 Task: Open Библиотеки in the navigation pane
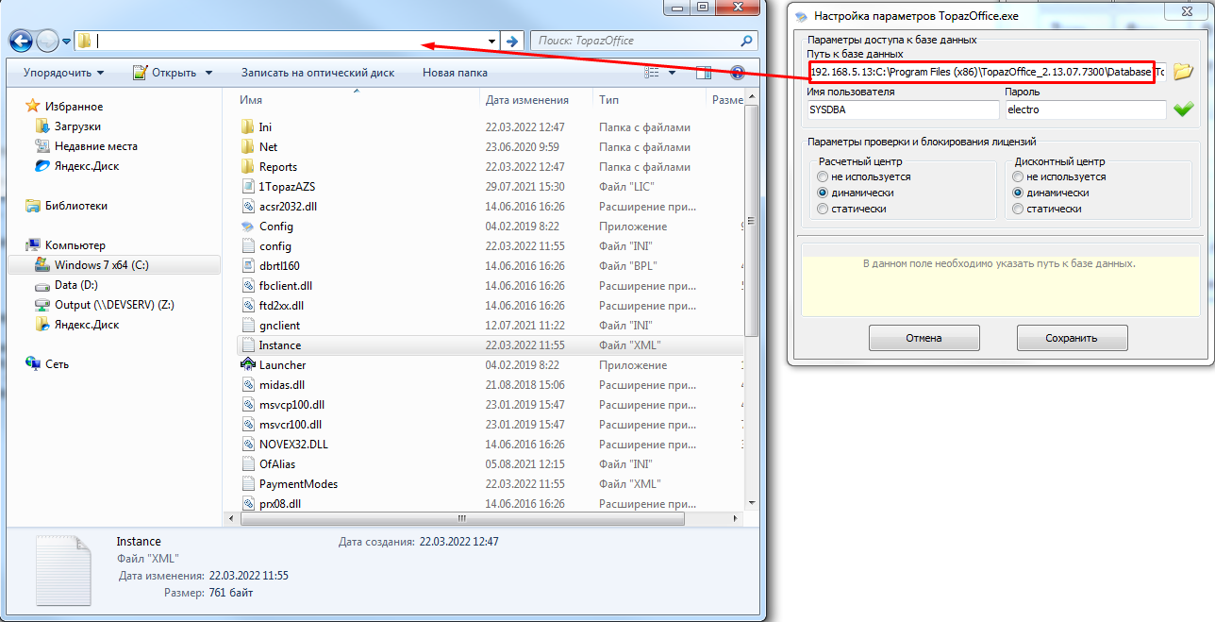76,206
